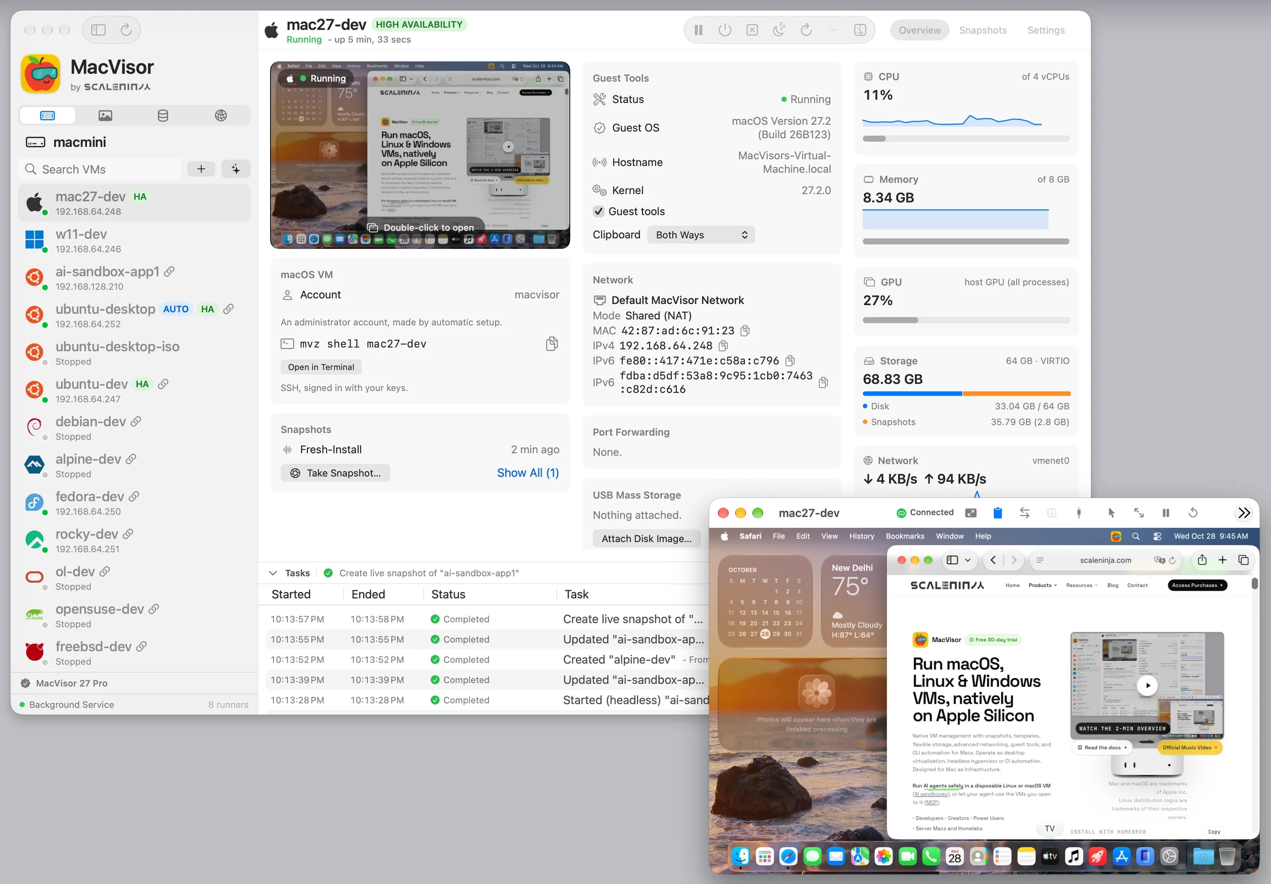Collapse the Tasks panel chevron
This screenshot has width=1271, height=884.
click(x=273, y=573)
